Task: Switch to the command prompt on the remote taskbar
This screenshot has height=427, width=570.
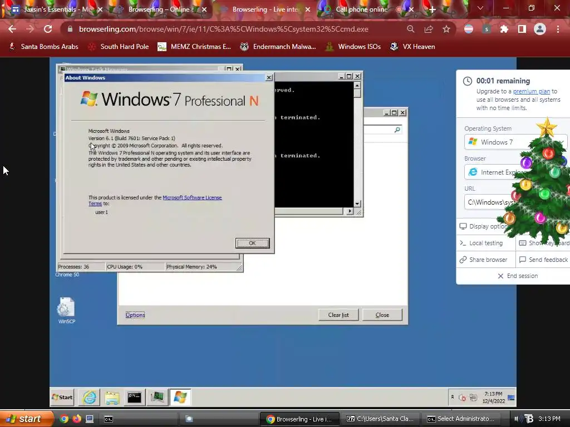Action: pyautogui.click(x=134, y=397)
